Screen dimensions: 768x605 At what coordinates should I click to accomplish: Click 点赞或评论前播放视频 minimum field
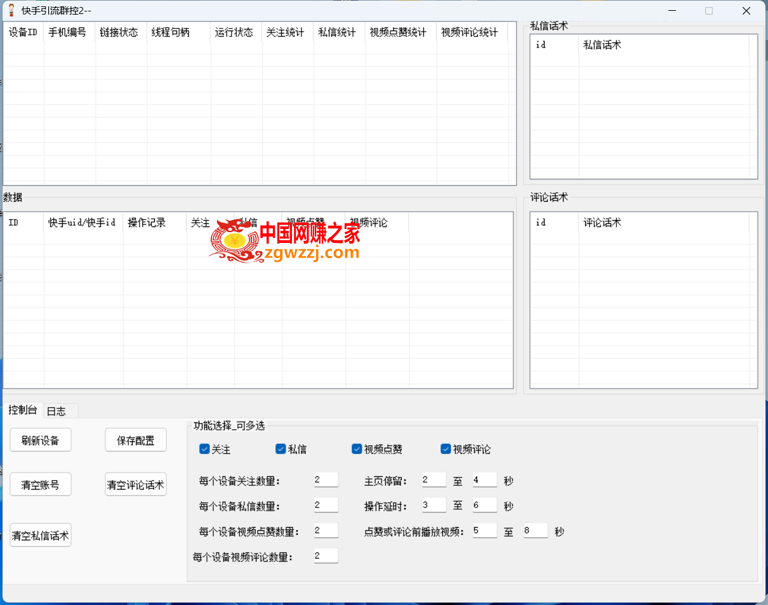pyautogui.click(x=485, y=531)
